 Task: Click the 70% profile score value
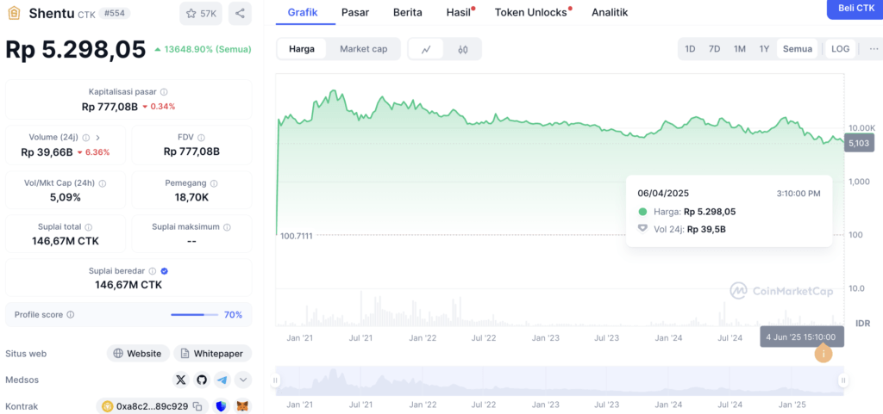(233, 314)
